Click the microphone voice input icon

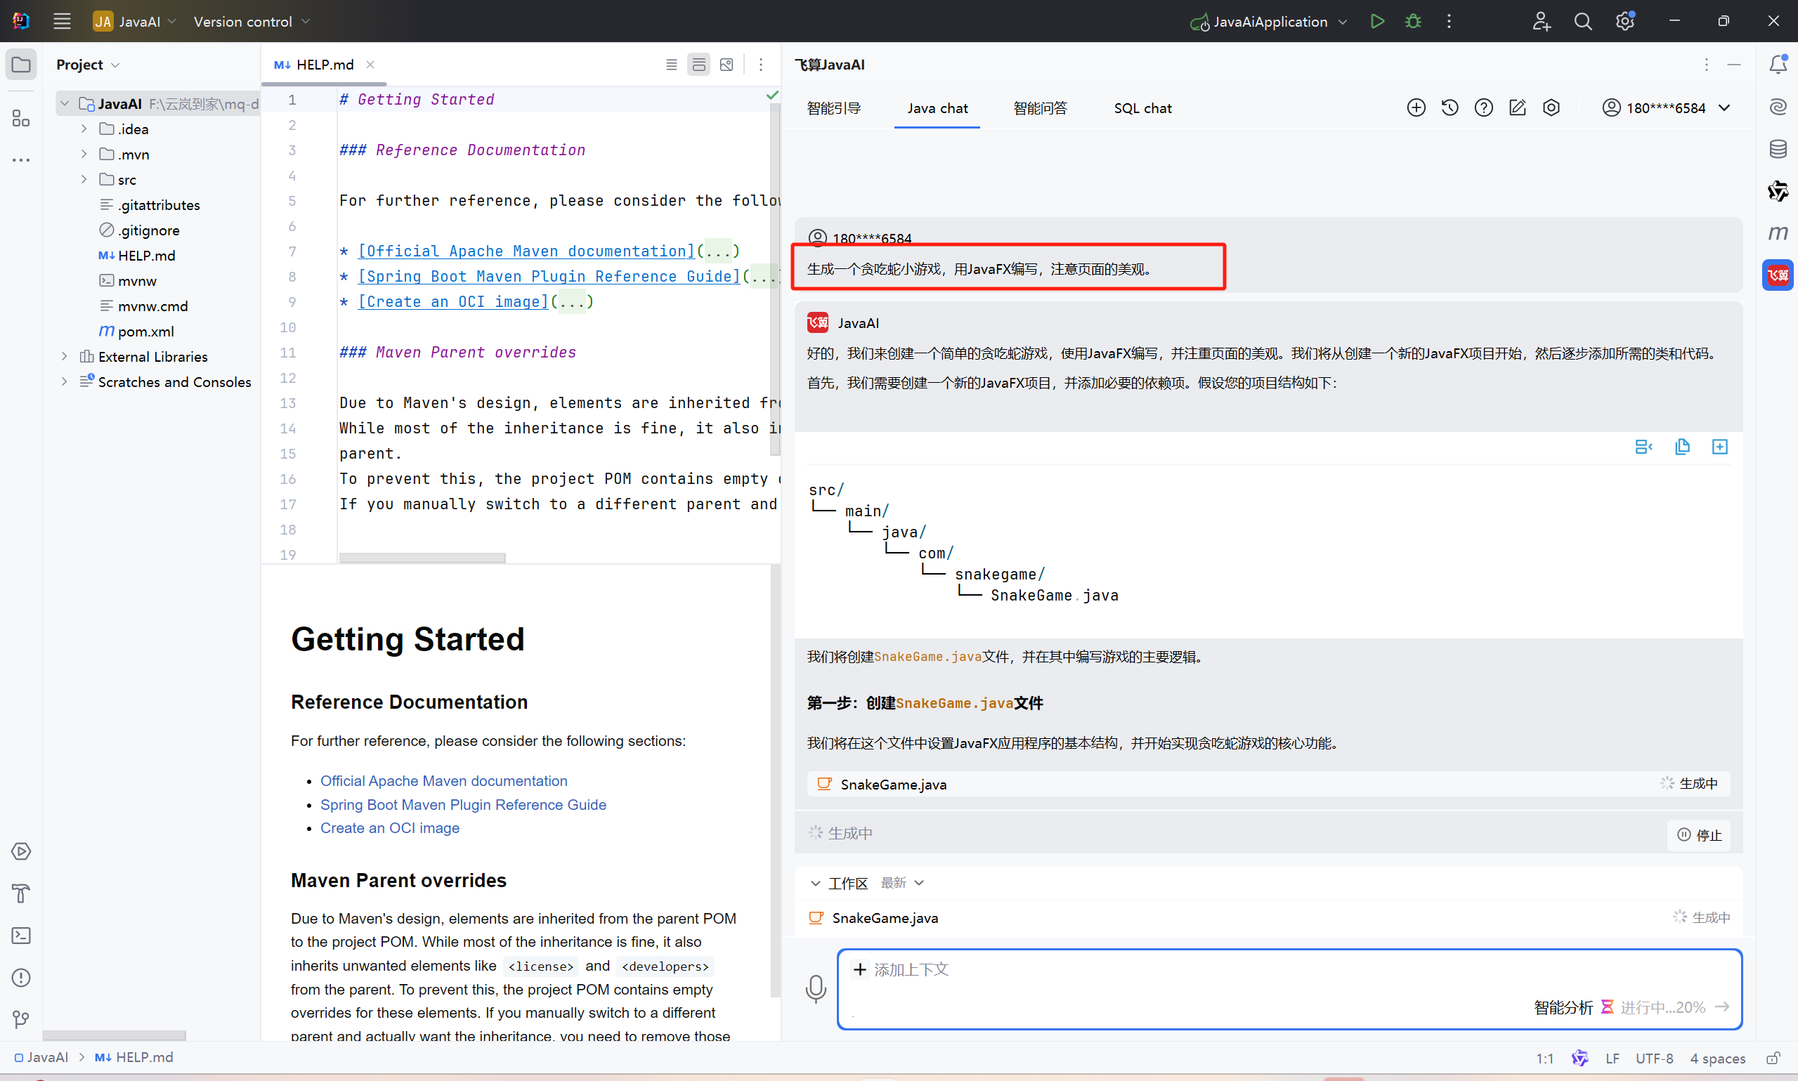click(816, 988)
